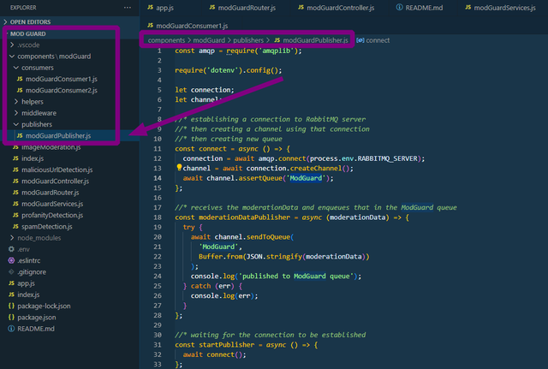Viewport: 548px width, 369px height.
Task: Click the .eslintrc purple circle icon
Action: pyautogui.click(x=11, y=260)
